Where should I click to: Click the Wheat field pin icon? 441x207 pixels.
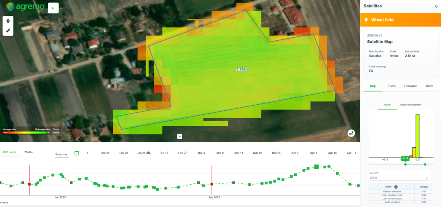[x=366, y=20]
